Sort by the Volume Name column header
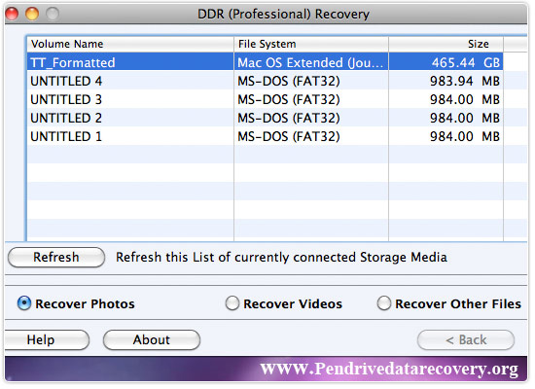Viewport: 535px width, 389px height. click(130, 44)
